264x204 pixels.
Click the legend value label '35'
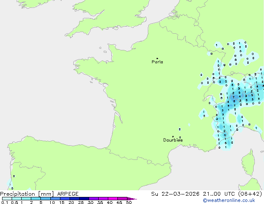coord(100,203)
